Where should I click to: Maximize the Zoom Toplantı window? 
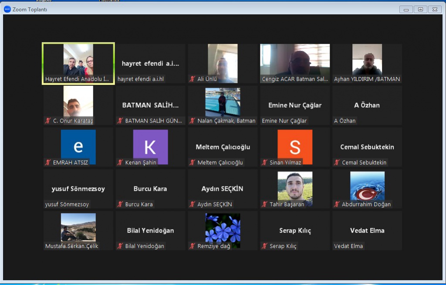click(420, 9)
